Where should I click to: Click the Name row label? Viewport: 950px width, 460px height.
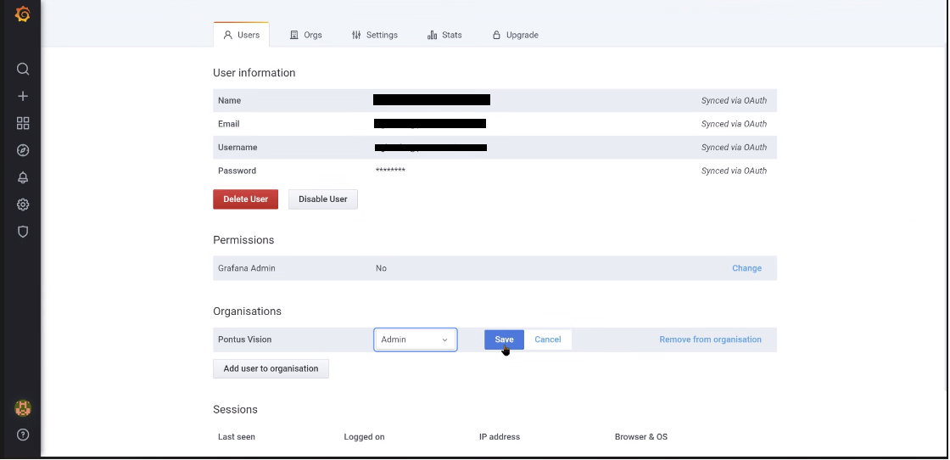coord(230,101)
